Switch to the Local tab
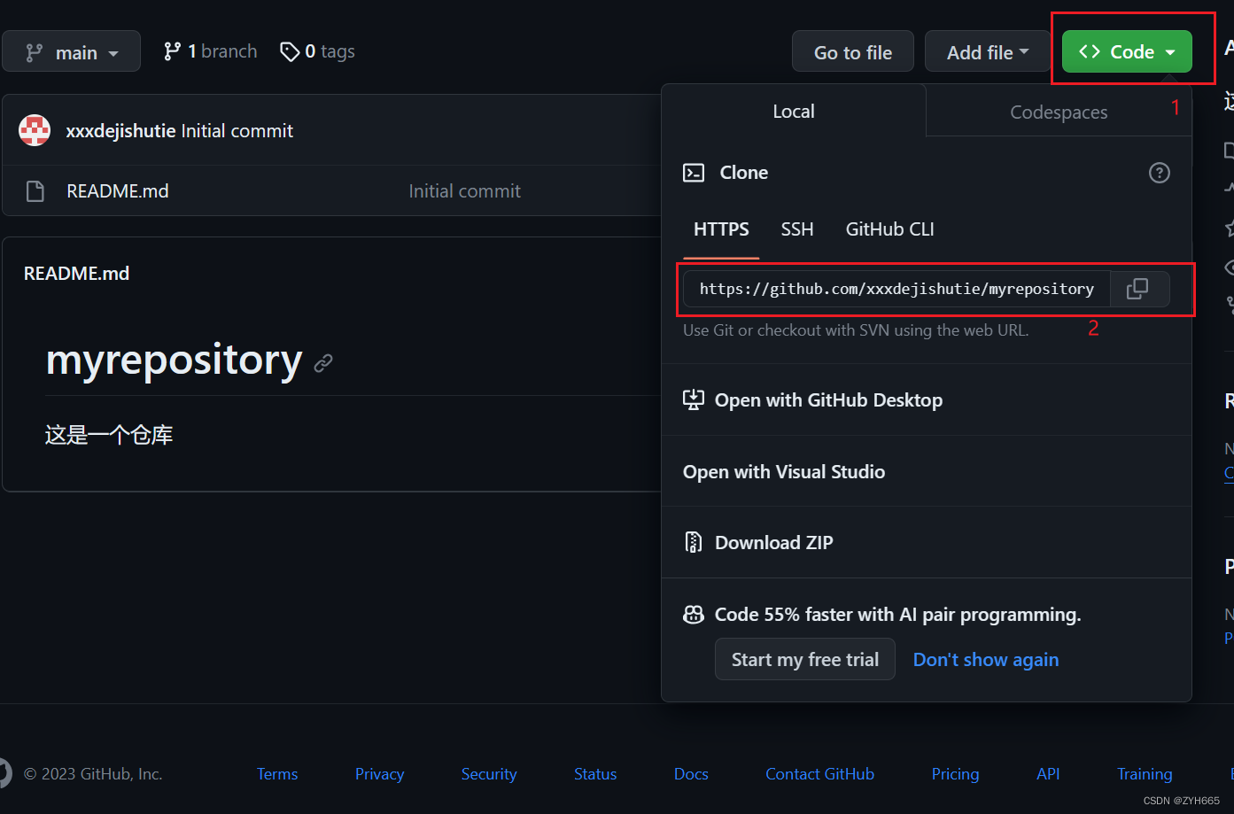1234x814 pixels. [x=794, y=112]
